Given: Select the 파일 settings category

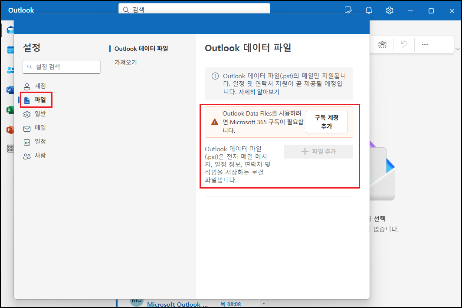Looking at the screenshot, I should 36,100.
